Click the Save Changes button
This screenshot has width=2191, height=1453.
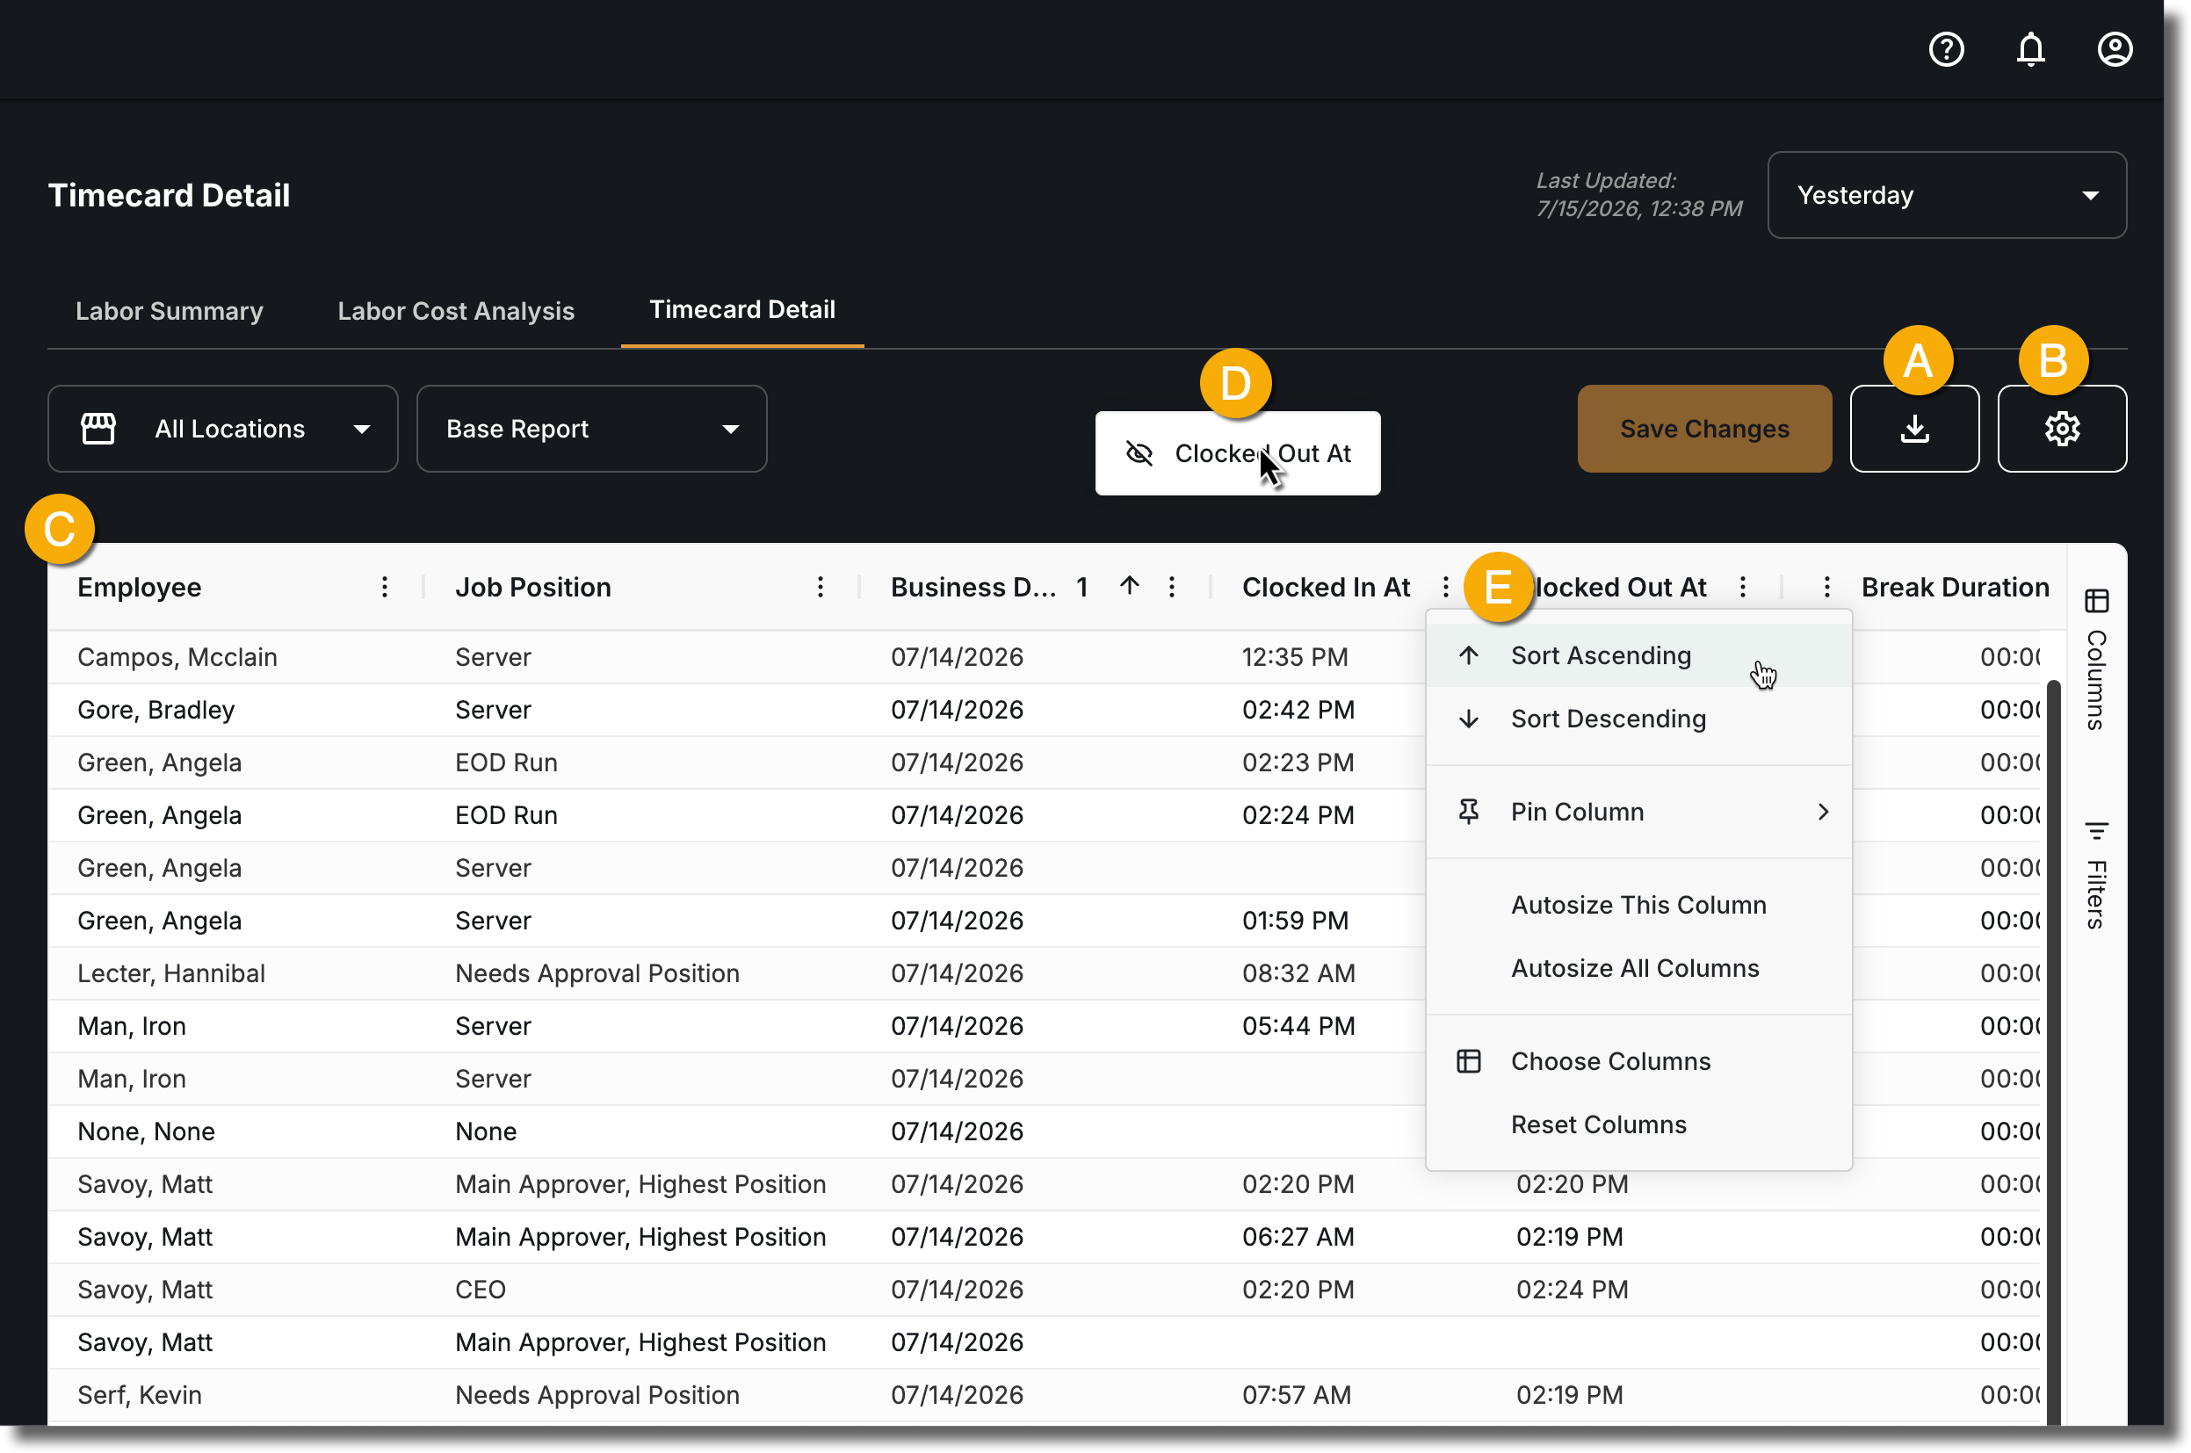click(x=1703, y=428)
